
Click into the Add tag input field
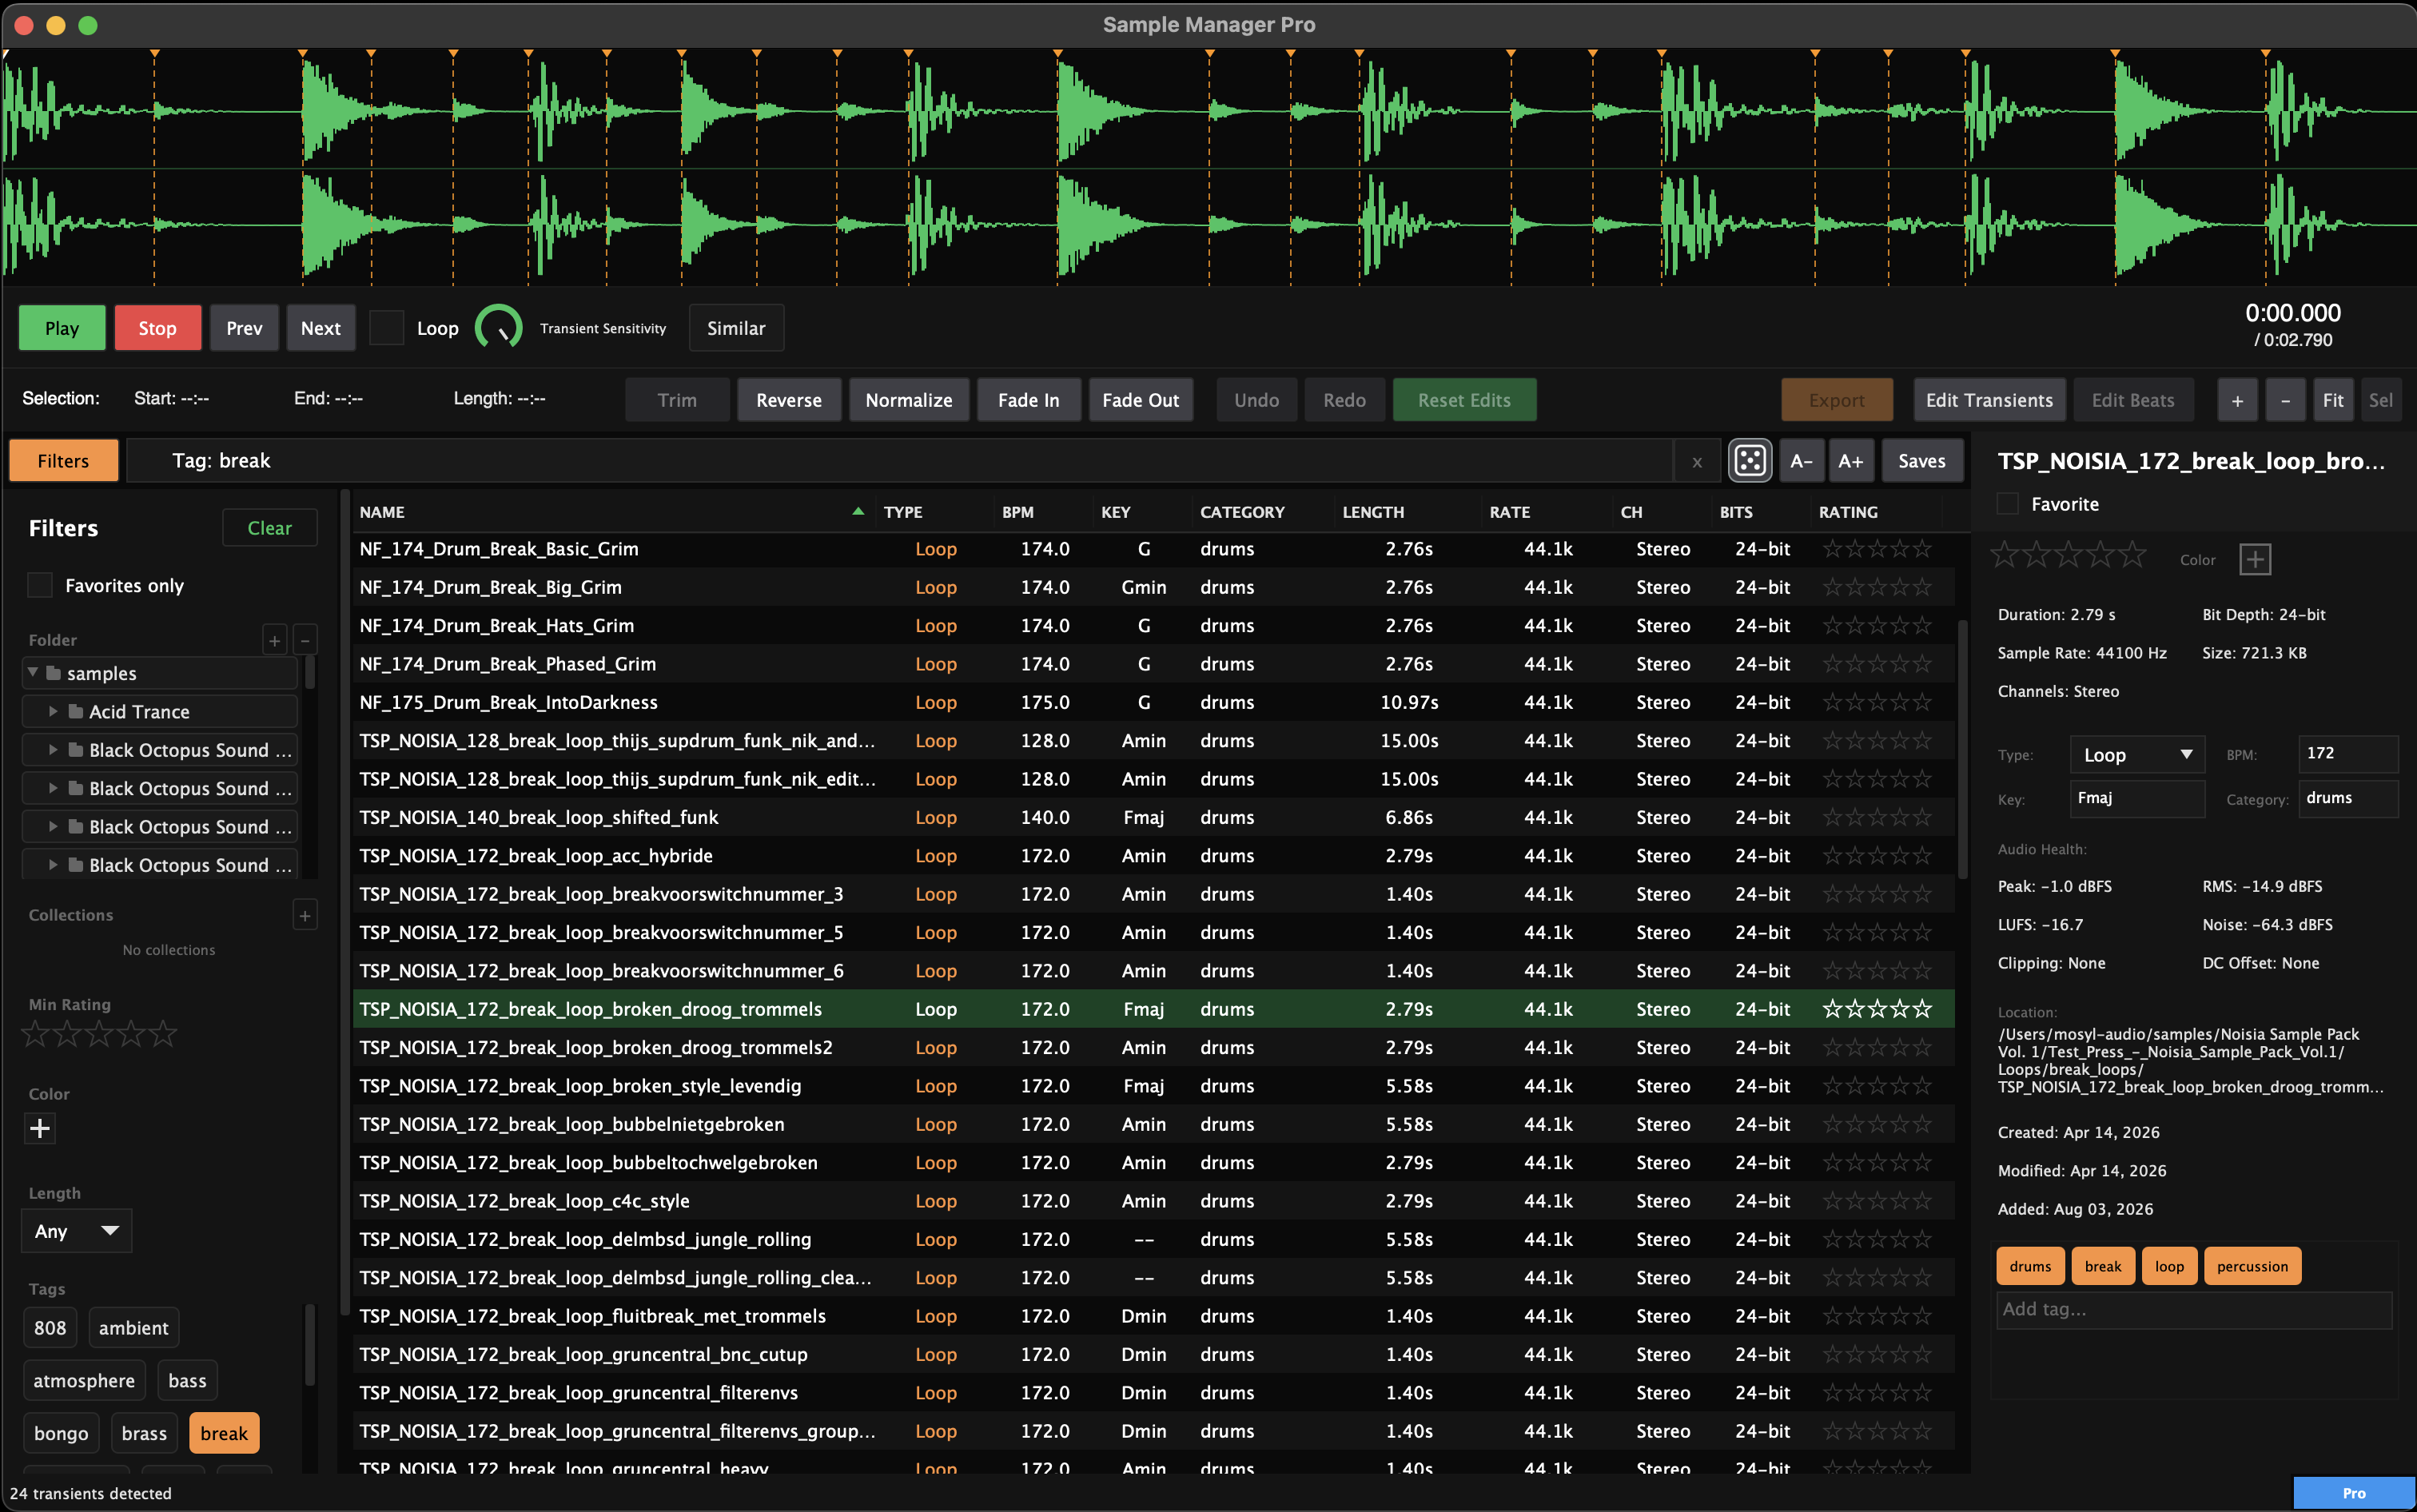tap(2194, 1310)
